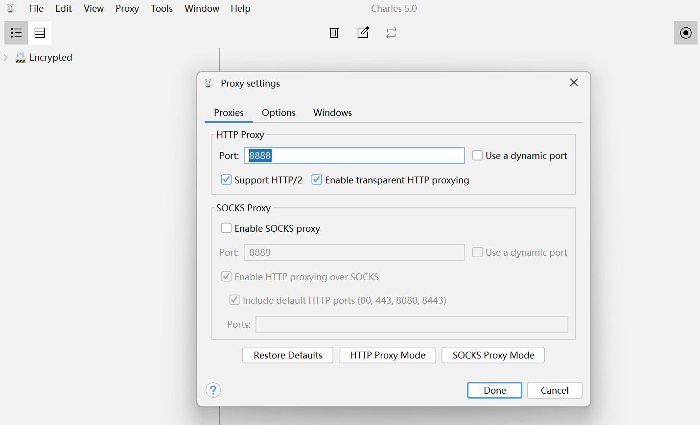Cancel the Proxy settings dialog
Screen dimensions: 700x425
[x=555, y=390]
